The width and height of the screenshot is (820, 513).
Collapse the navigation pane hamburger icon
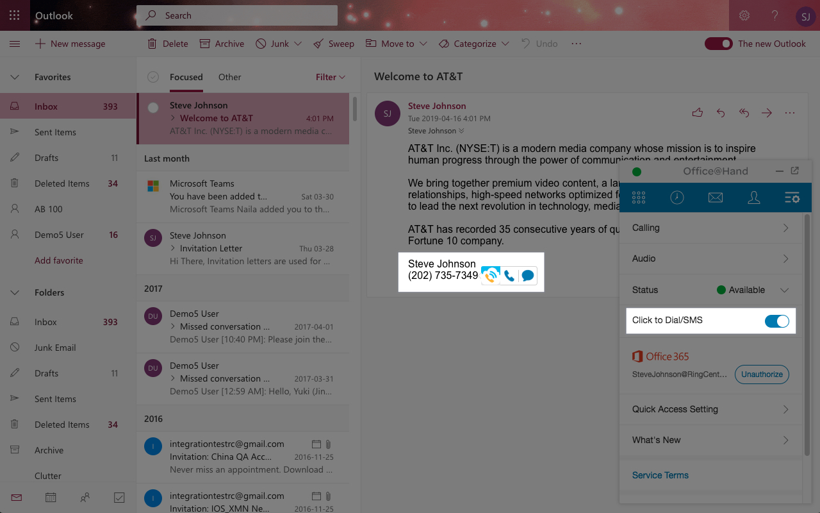click(15, 44)
